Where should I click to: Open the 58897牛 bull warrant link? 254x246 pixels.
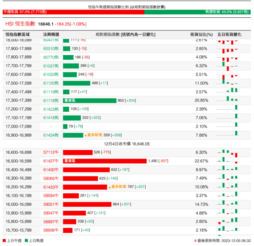click(x=51, y=221)
